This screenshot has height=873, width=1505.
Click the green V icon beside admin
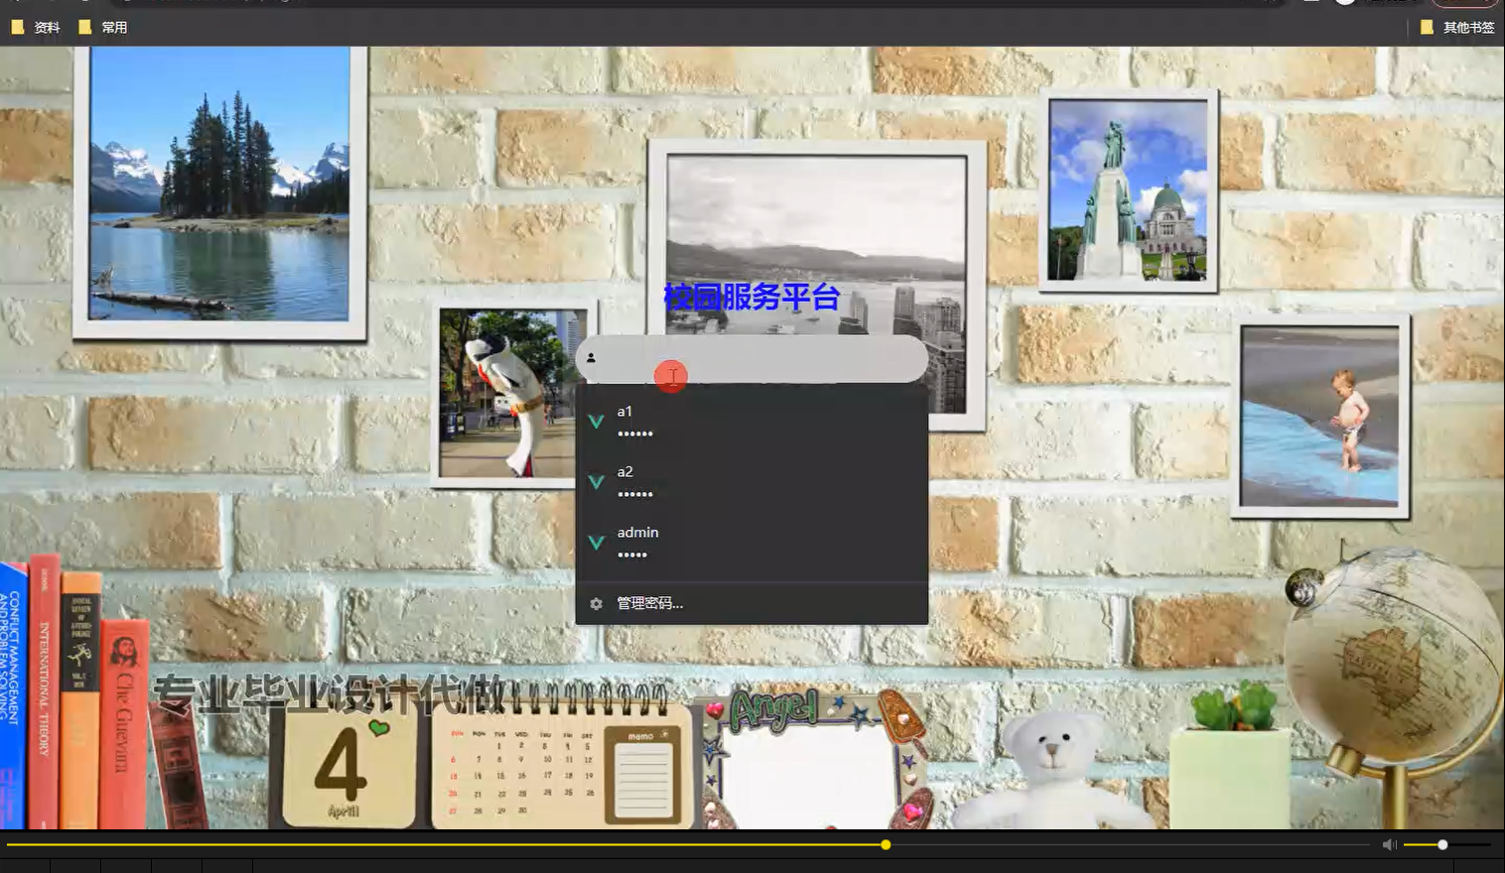(x=597, y=543)
